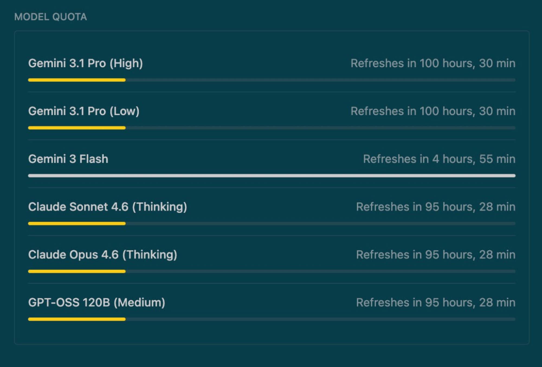The width and height of the screenshot is (542, 367).
Task: Click the Claude Sonnet 4.6 quota bar
Action: click(x=272, y=224)
